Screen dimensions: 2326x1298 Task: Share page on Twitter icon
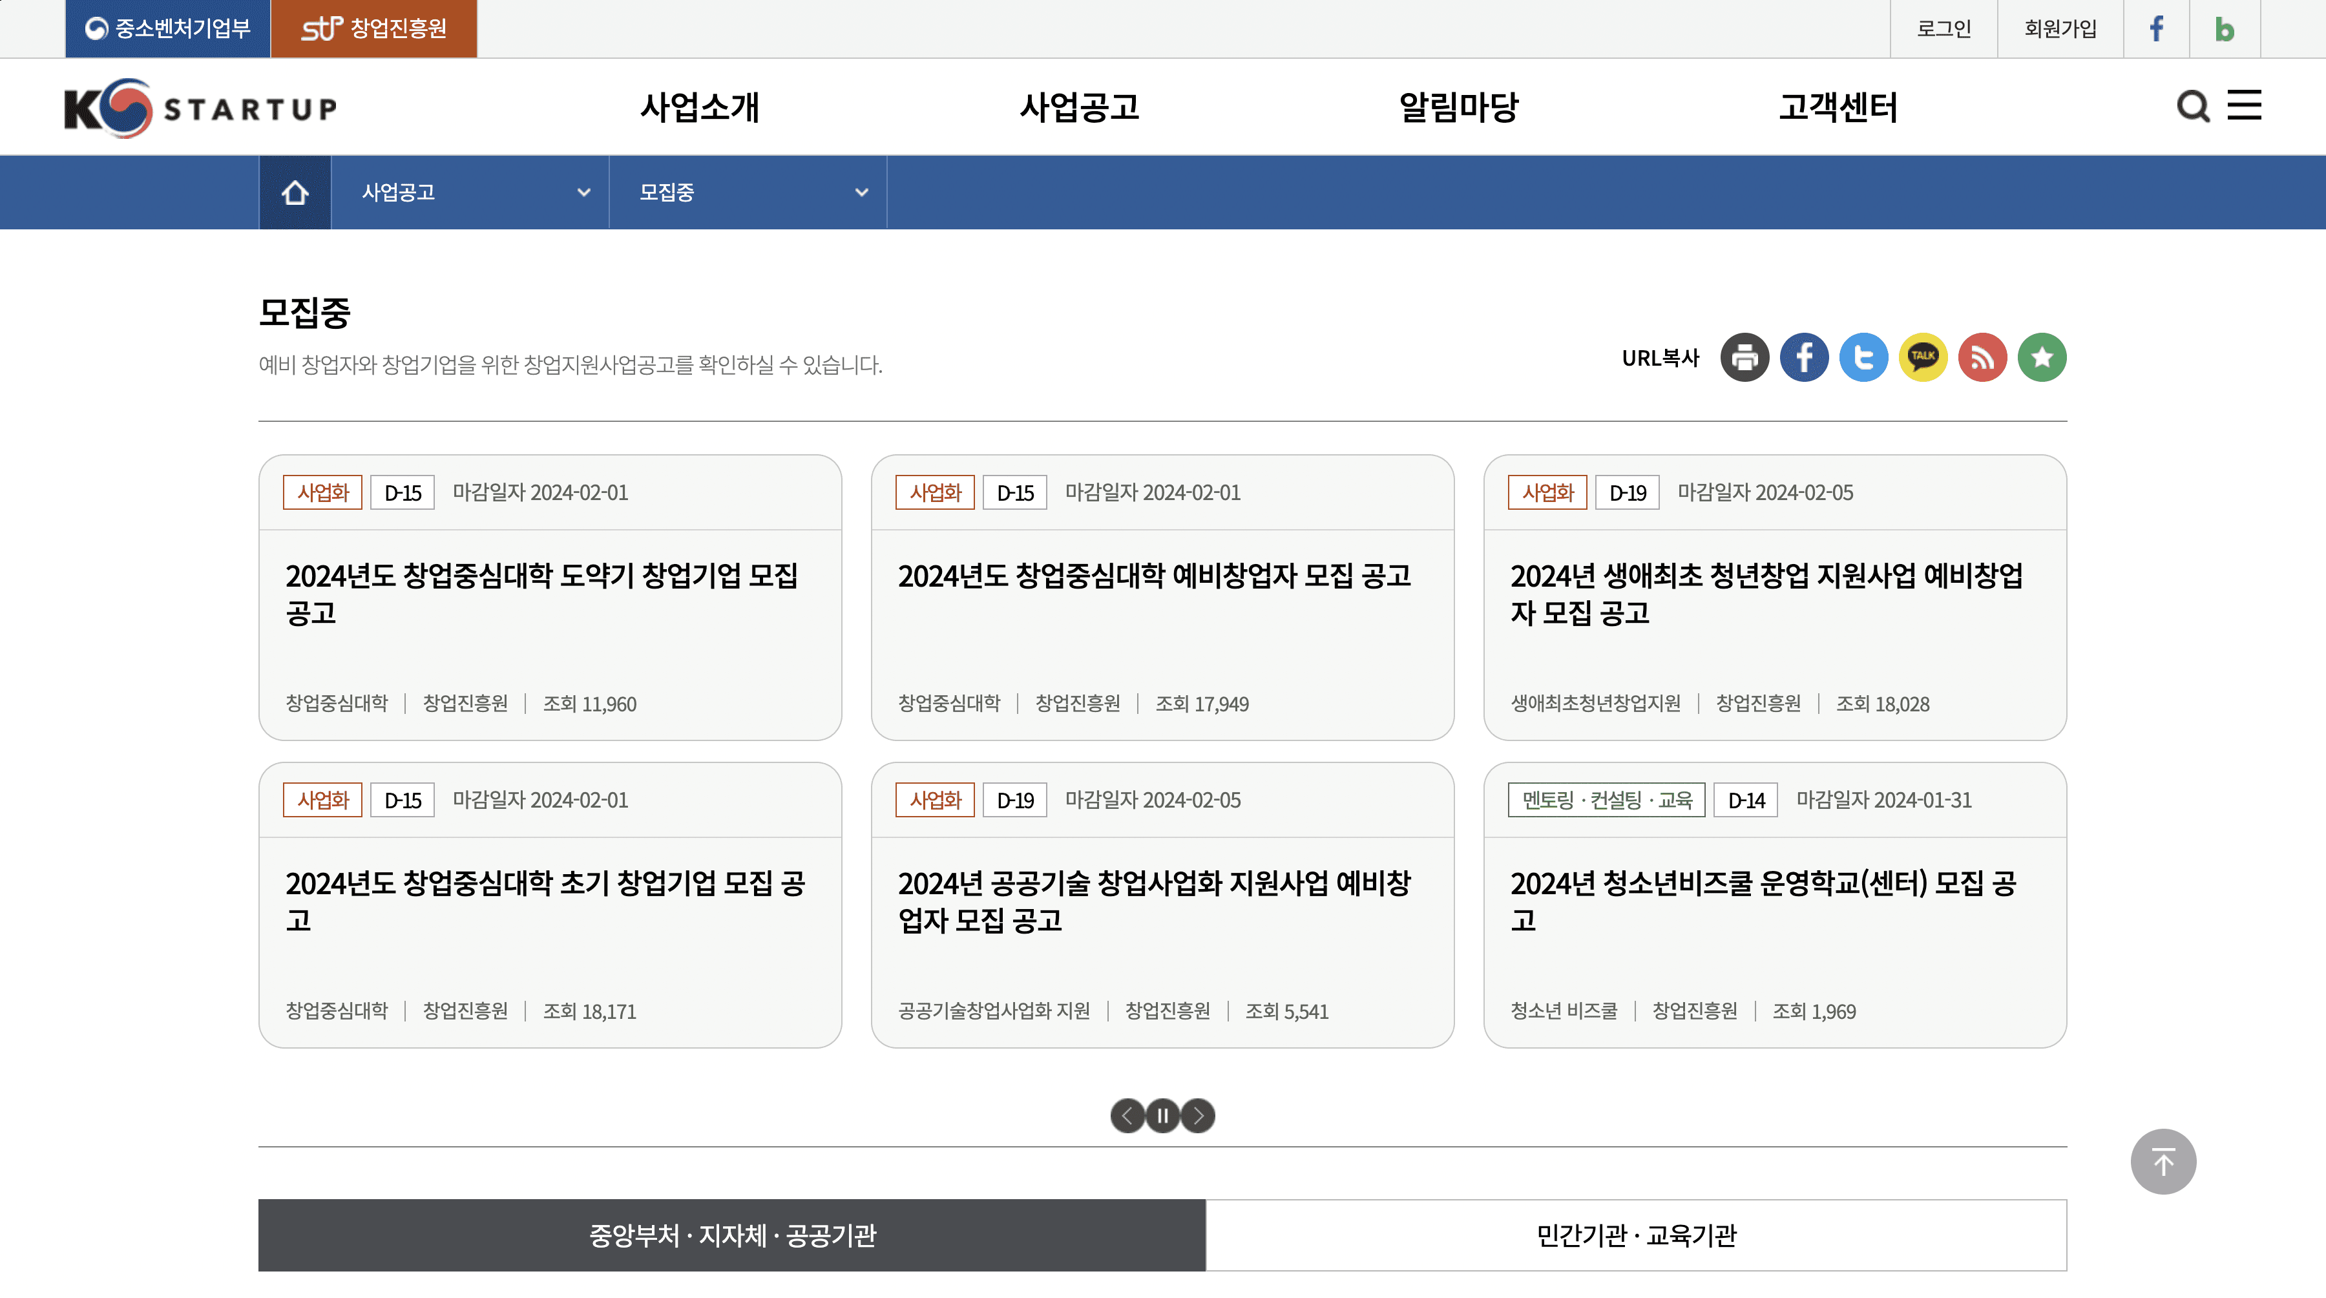tap(1863, 357)
